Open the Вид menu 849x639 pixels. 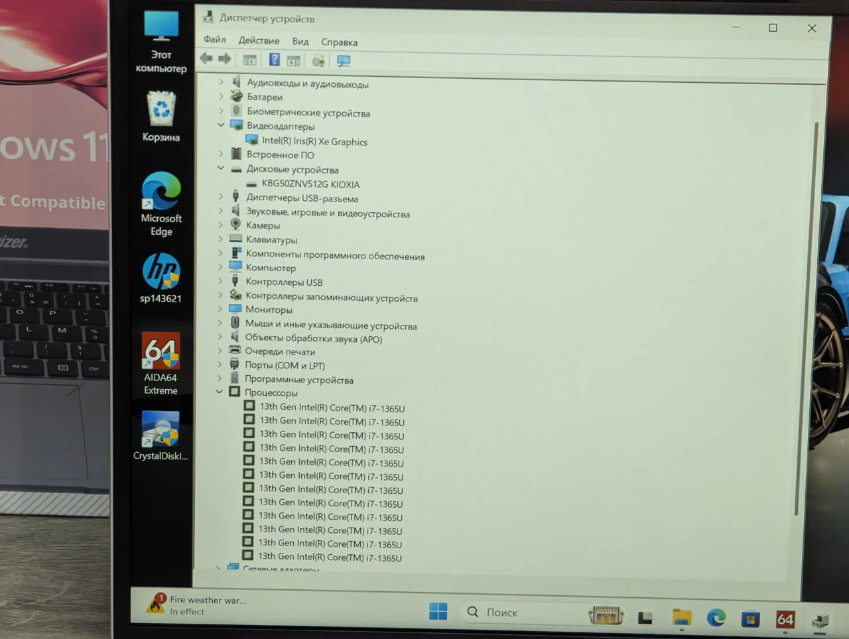(x=300, y=41)
